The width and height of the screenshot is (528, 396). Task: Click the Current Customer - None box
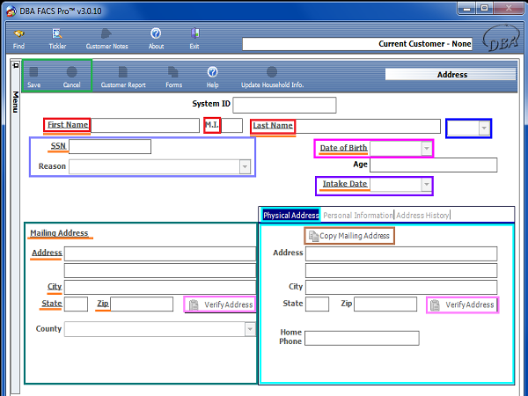[x=357, y=44]
